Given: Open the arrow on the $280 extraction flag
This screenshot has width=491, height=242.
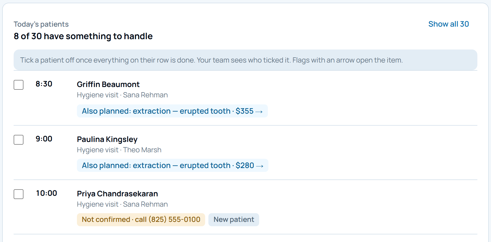Looking at the screenshot, I should [260, 166].
